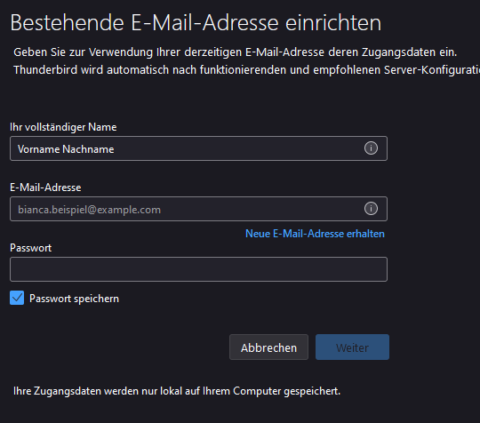Click the info icon in the E-Mail-Adresse field
The height and width of the screenshot is (423, 480).
[371, 209]
